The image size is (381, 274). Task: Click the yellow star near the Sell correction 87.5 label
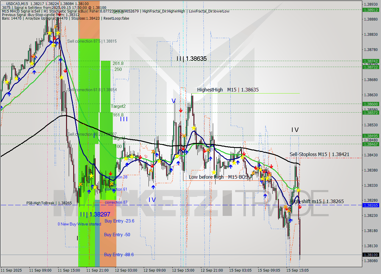58,33
